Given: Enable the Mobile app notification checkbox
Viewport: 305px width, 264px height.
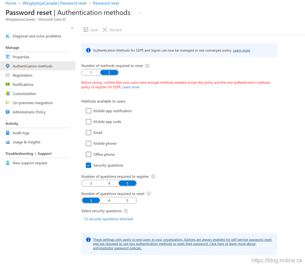Looking at the screenshot, I should [89, 111].
